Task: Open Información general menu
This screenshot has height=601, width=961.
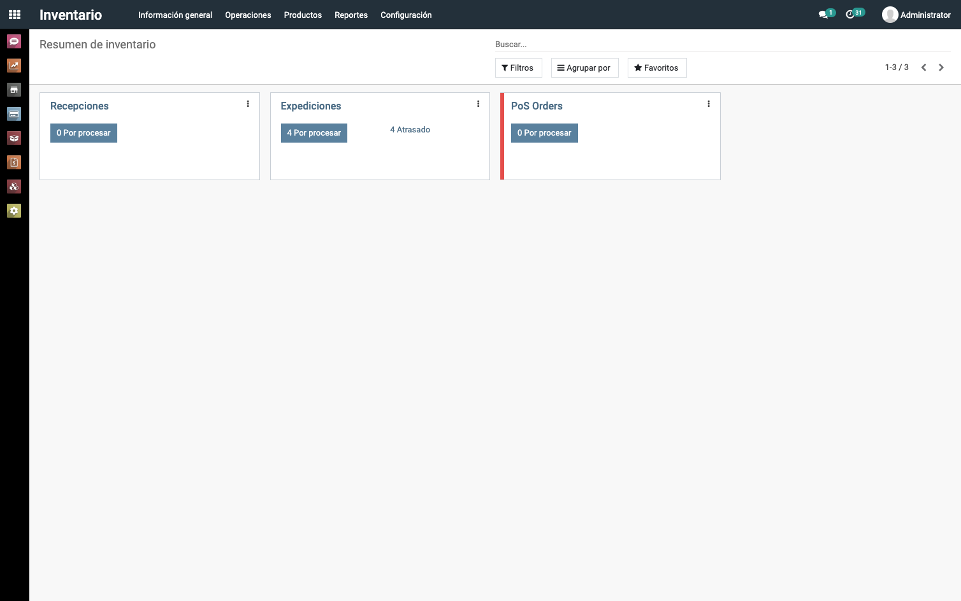Action: coord(175,15)
